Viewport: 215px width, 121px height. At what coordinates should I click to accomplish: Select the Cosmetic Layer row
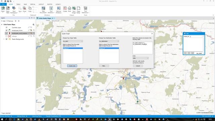point(16,28)
